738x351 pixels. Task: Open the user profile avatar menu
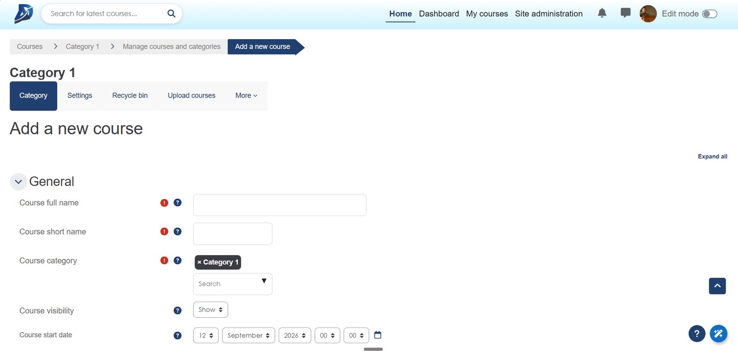648,14
